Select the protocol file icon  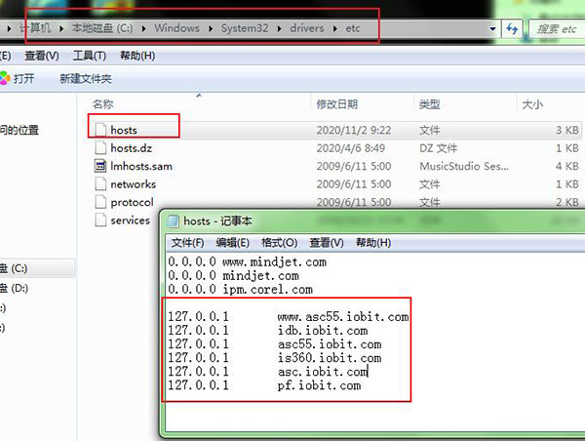point(100,202)
